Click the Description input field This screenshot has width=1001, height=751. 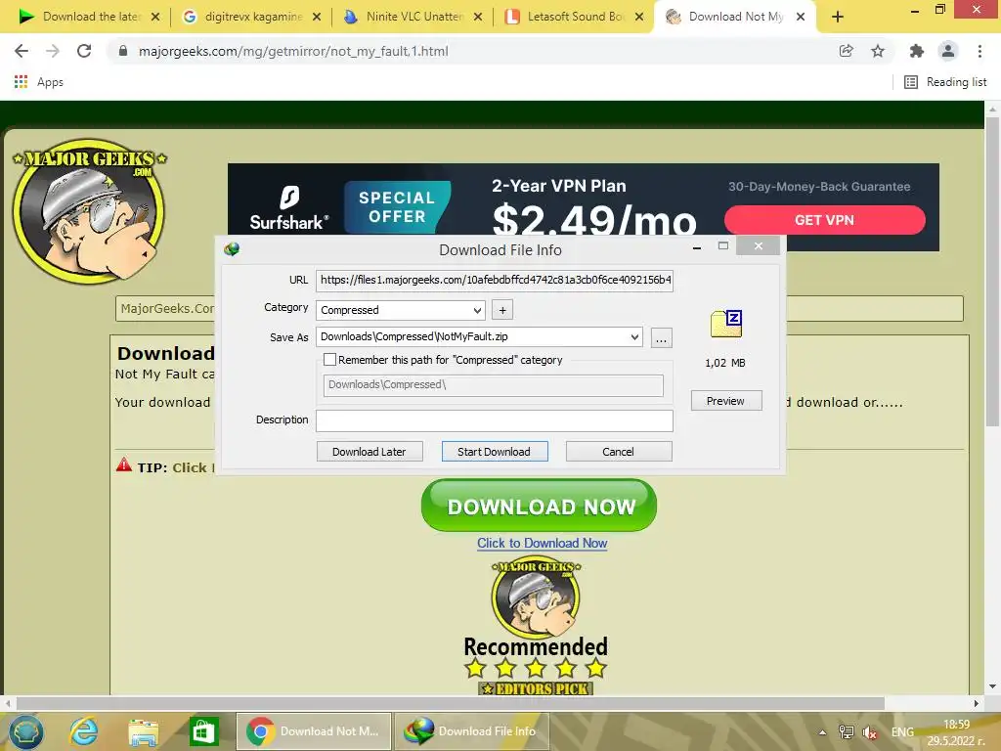click(494, 420)
